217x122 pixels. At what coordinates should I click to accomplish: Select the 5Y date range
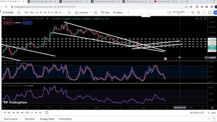[36, 113]
